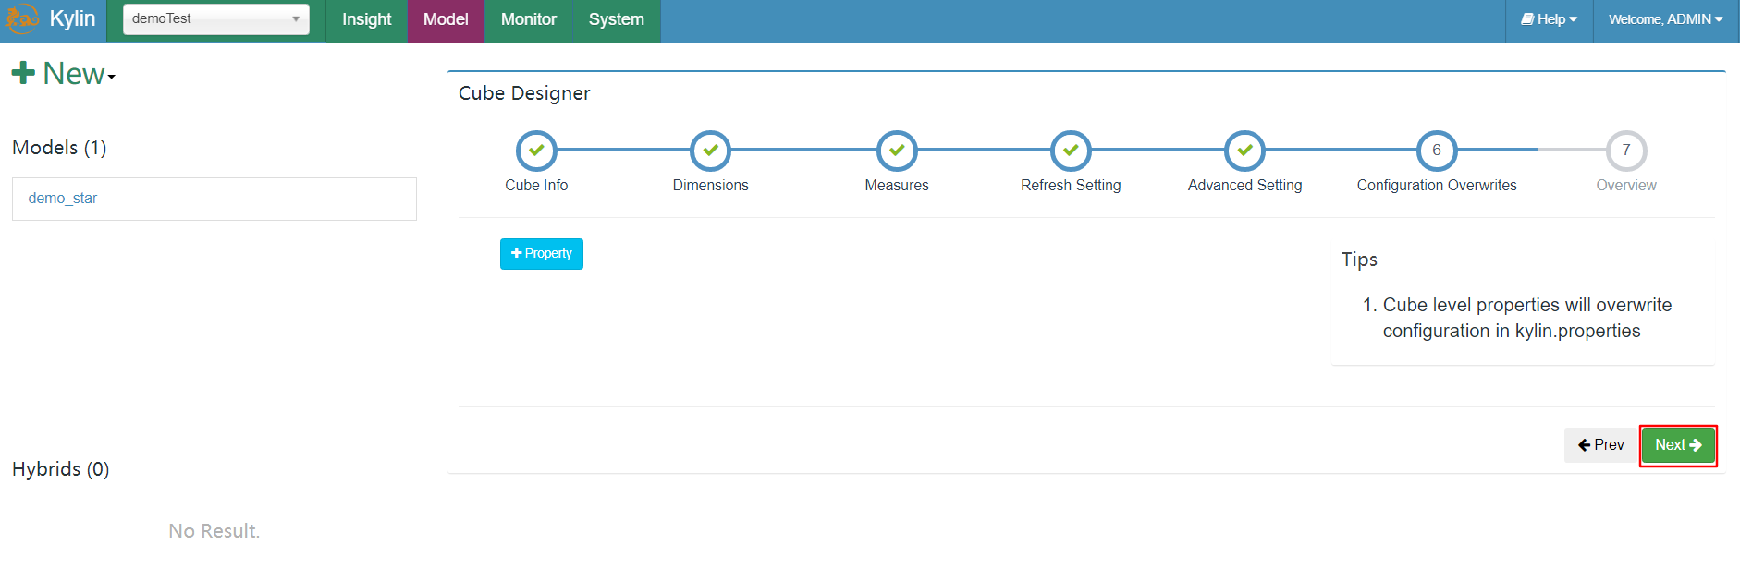
Task: Go to the Dimensions step circle
Action: (711, 151)
